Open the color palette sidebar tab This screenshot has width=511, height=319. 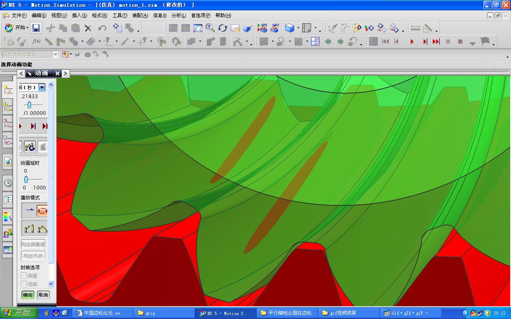pyautogui.click(x=8, y=217)
